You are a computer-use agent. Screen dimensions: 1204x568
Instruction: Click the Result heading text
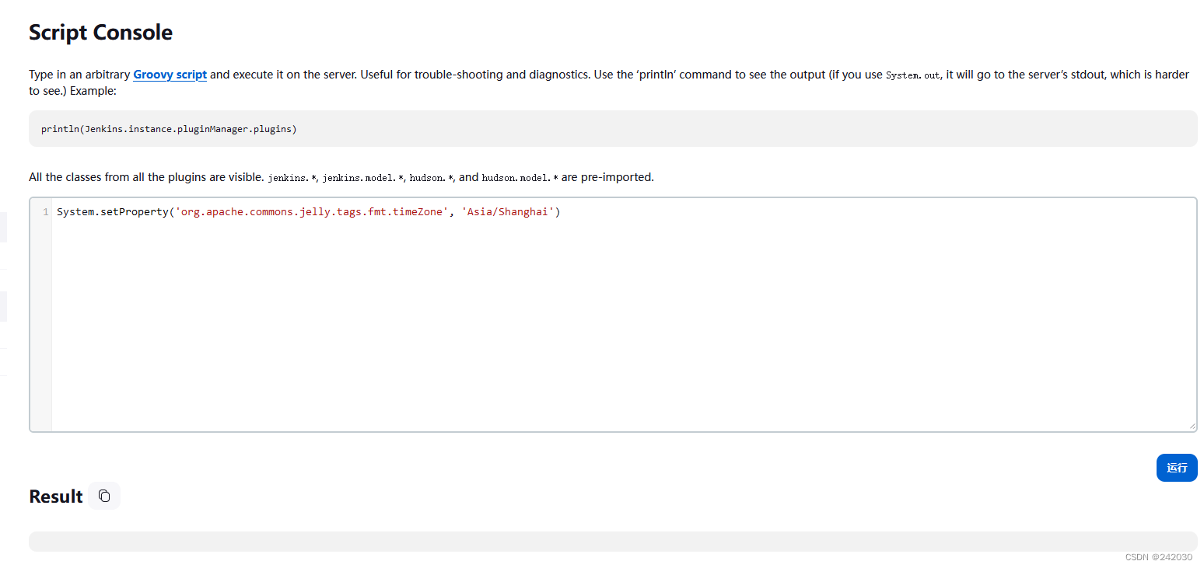[x=56, y=497]
